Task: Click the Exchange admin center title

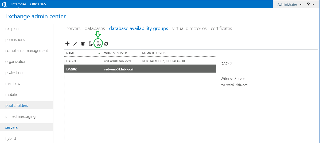Action: click(x=36, y=16)
